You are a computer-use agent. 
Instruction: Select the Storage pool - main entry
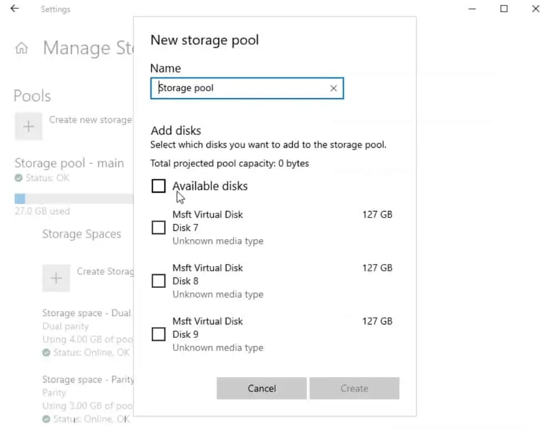69,163
